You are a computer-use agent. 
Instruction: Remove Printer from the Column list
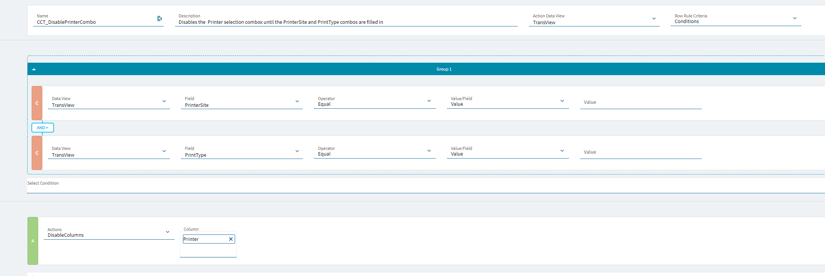231,239
